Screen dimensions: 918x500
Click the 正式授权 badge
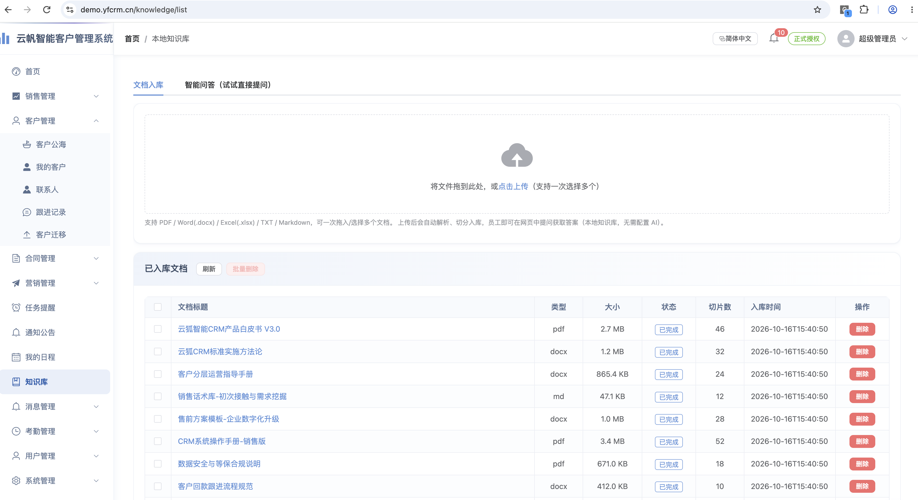807,38
